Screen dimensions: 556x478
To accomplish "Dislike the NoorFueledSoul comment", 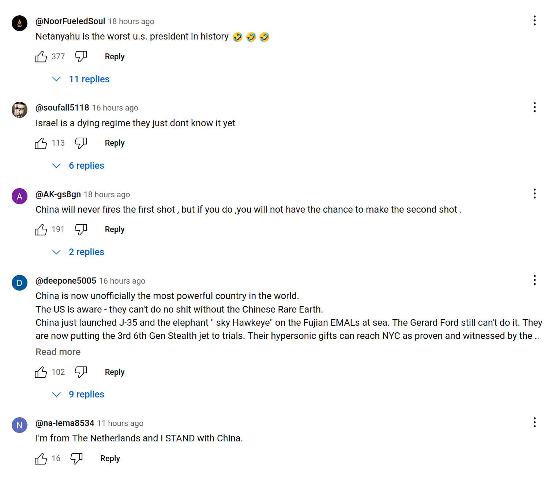I will click(x=81, y=57).
